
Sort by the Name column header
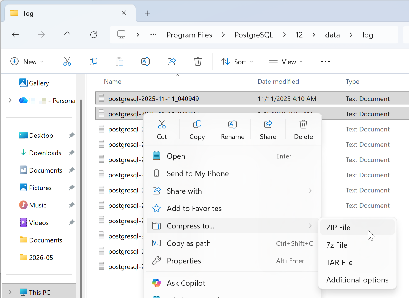tap(113, 82)
